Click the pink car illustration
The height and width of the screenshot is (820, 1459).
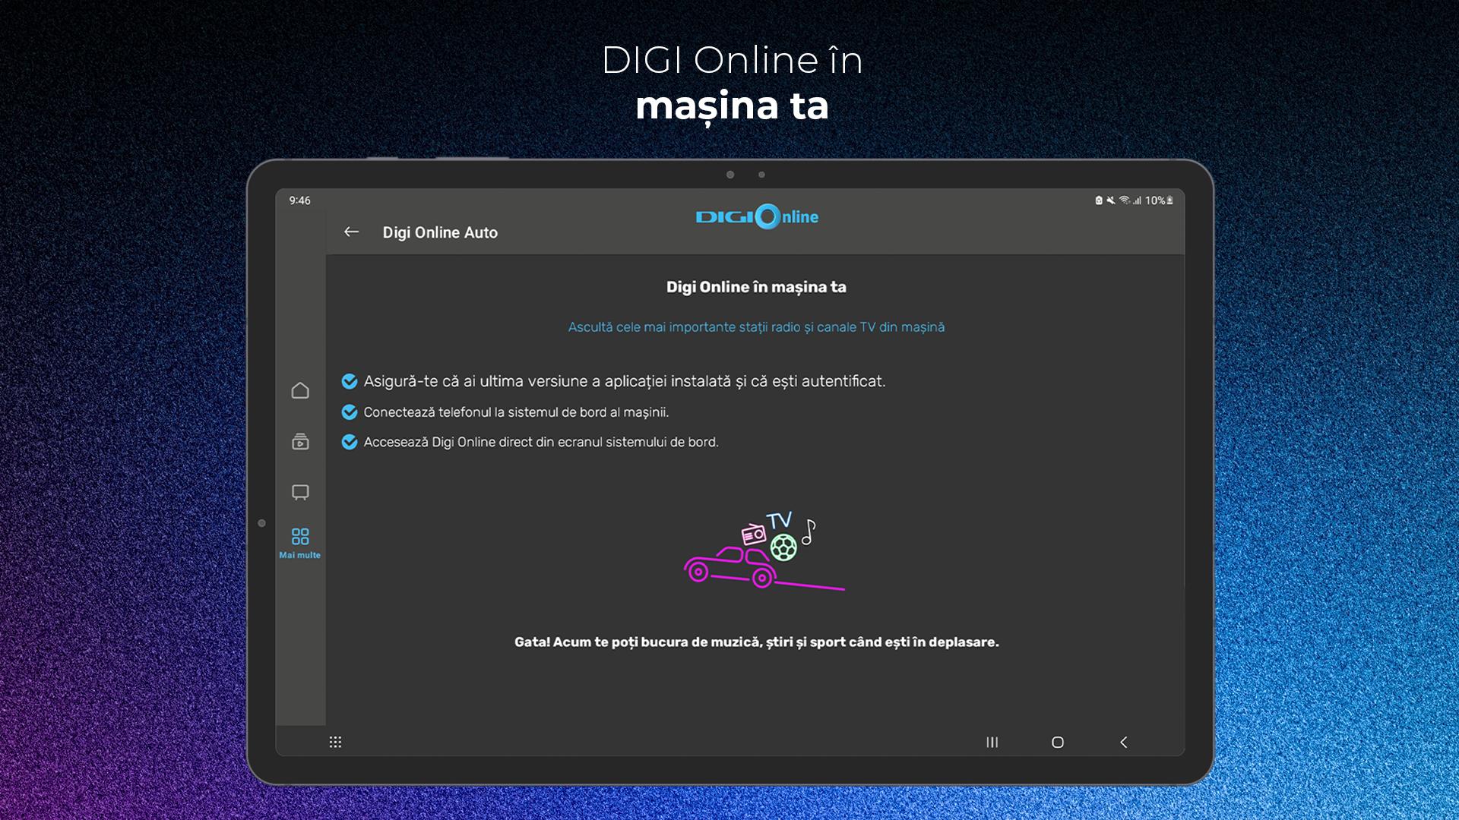(729, 568)
